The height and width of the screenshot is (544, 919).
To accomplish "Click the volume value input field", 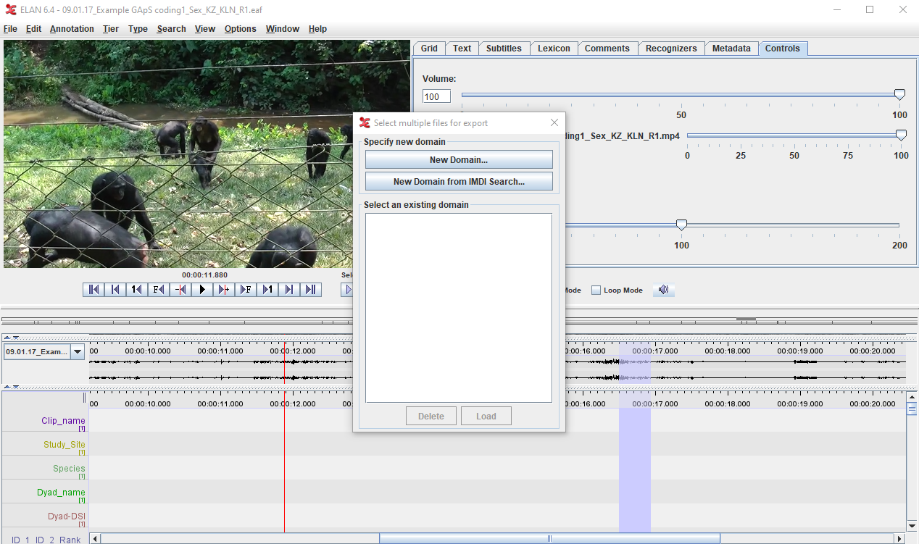I will point(436,96).
